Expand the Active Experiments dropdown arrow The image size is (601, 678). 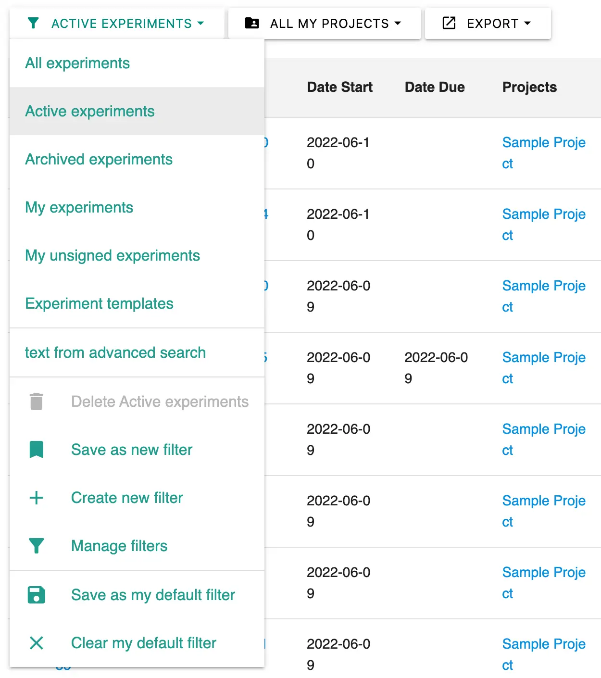[200, 23]
